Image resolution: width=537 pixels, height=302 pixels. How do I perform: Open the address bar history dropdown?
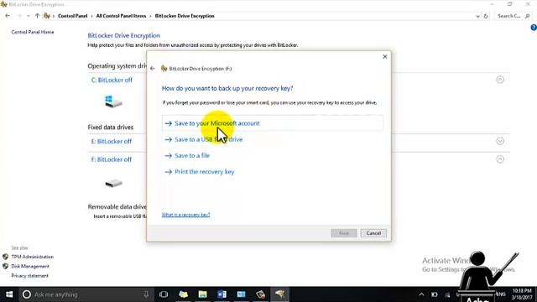click(x=477, y=16)
